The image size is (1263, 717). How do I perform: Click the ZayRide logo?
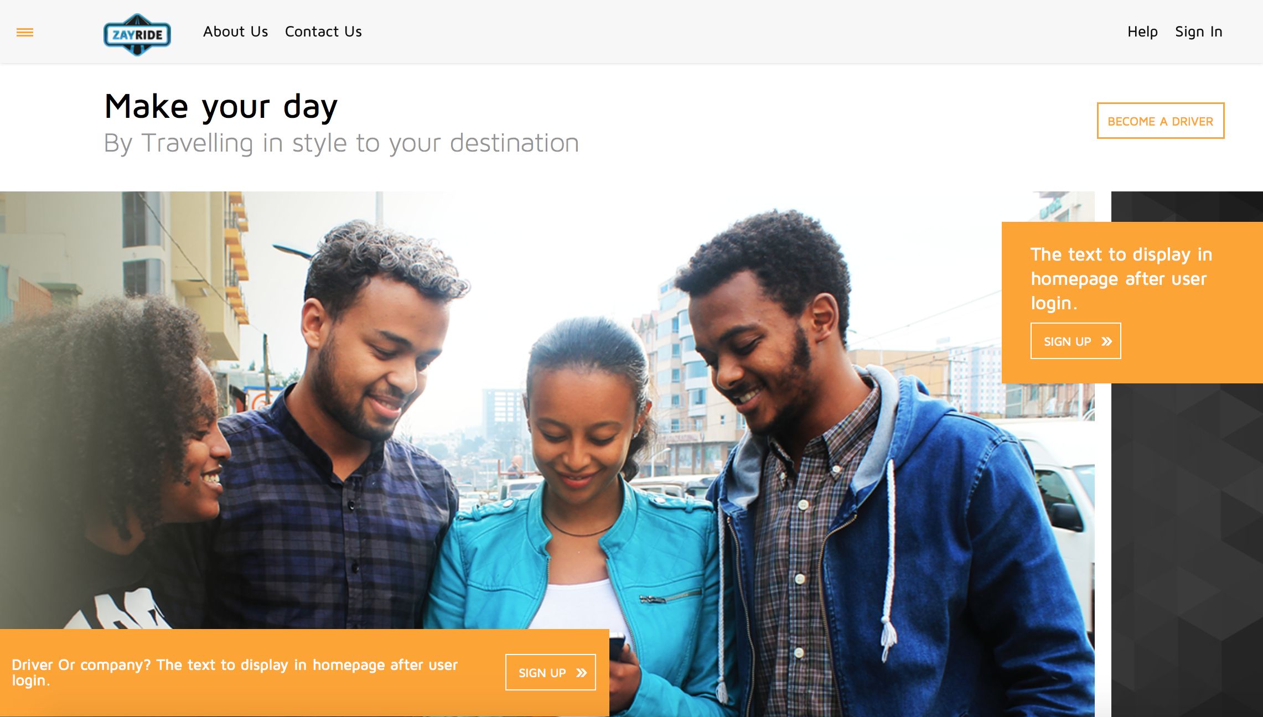[137, 34]
